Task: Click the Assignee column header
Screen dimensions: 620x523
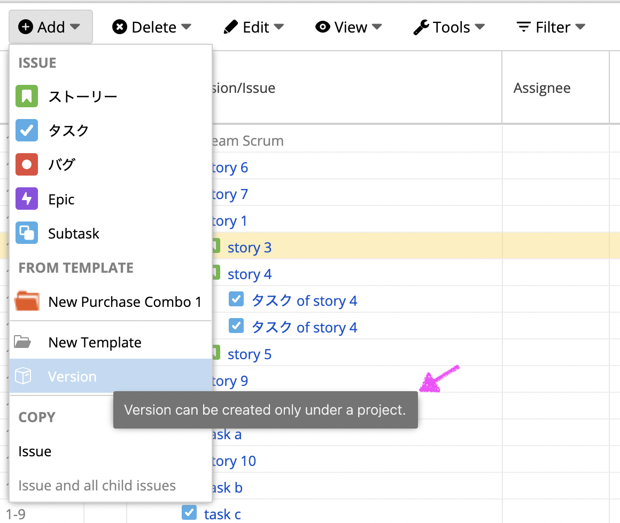Action: point(542,88)
